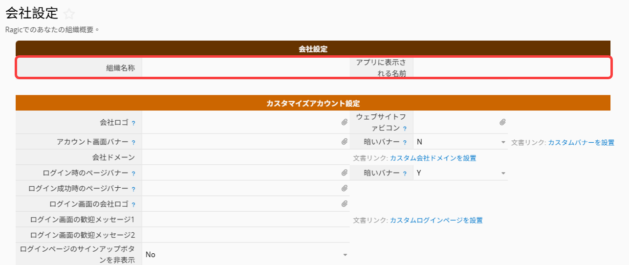Open the カスタム会社ドメインを設置 link
The height and width of the screenshot is (265, 629).
(x=433, y=158)
